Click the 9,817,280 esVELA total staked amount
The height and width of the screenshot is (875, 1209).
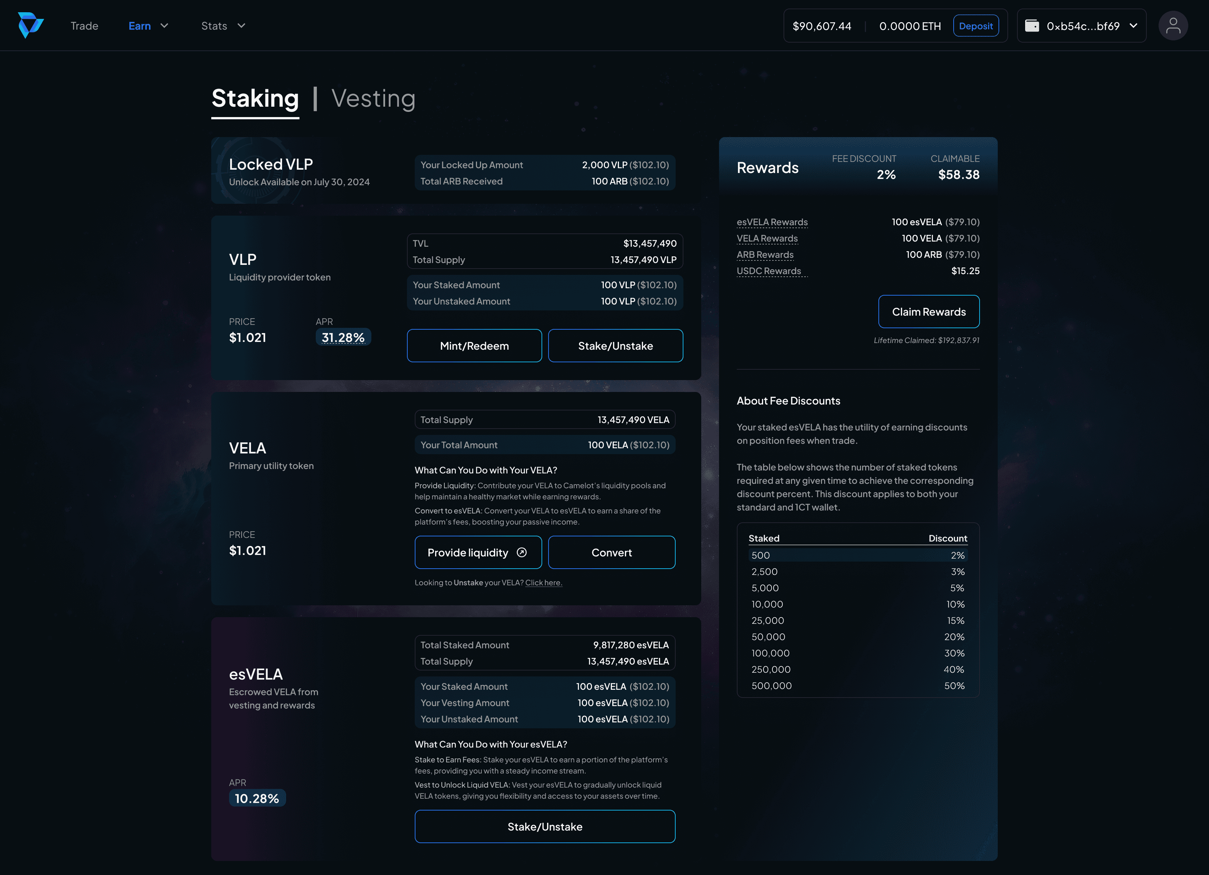tap(630, 645)
